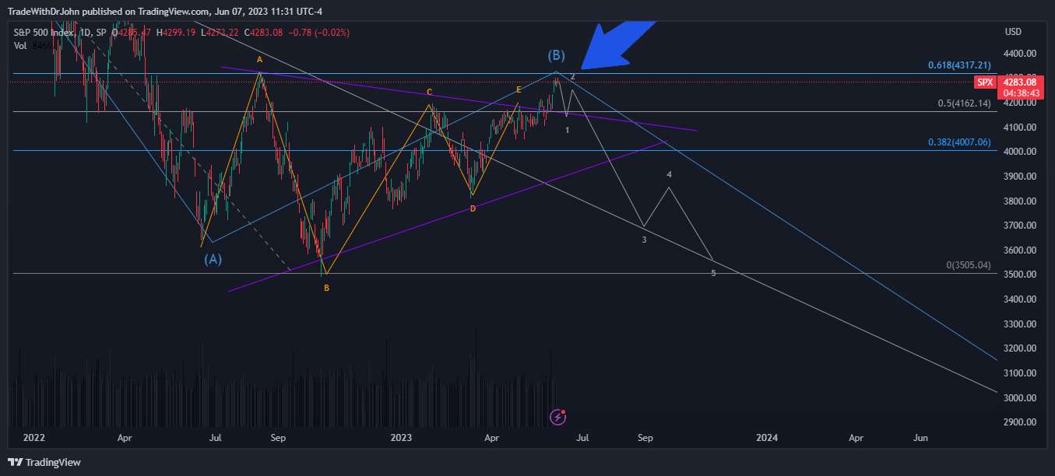Click the 3700.00 price axis label

pyautogui.click(x=1020, y=226)
